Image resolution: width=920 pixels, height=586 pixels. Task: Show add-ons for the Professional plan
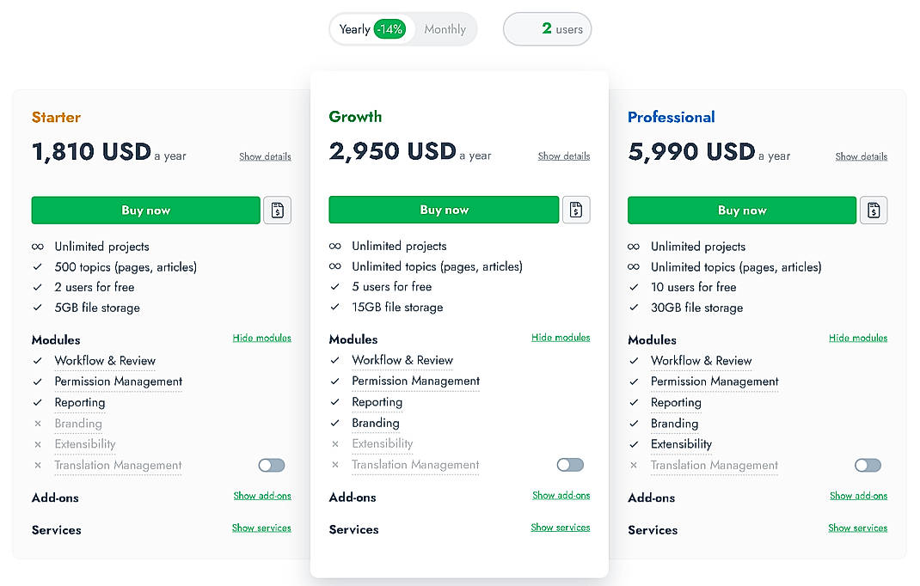[x=858, y=496]
